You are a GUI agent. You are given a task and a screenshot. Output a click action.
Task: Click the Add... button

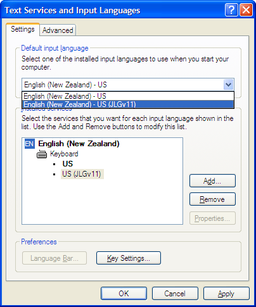click(212, 181)
